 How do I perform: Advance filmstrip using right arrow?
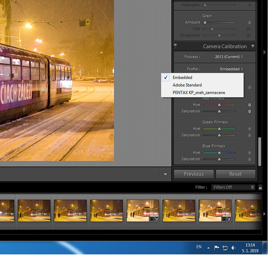tap(264, 214)
